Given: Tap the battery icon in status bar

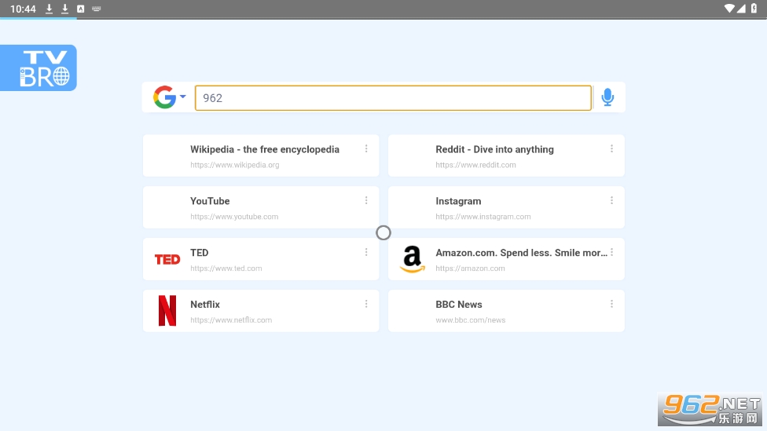Looking at the screenshot, I should click(x=754, y=9).
